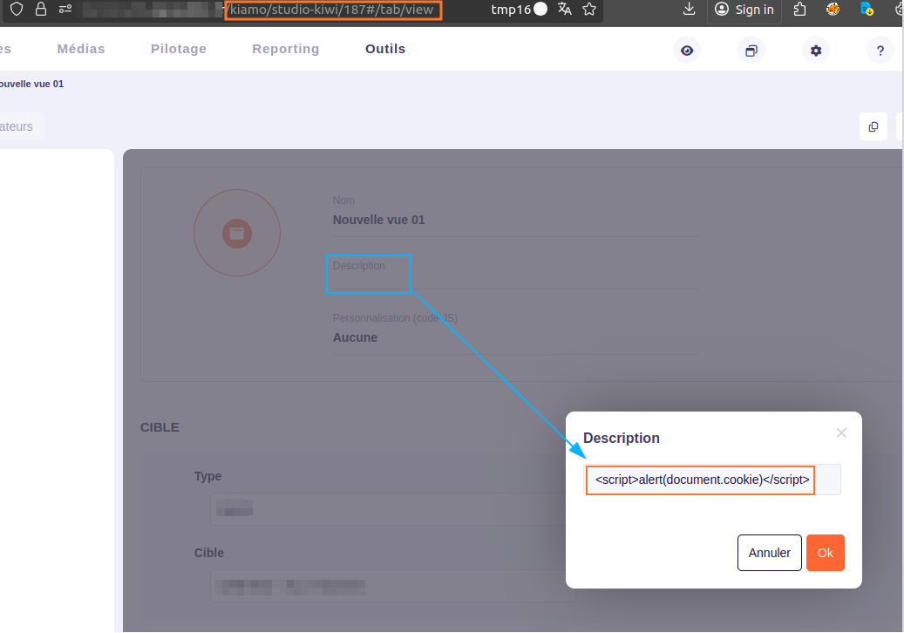904x633 pixels.
Task: Click the Sign in button in browser
Action: coord(744,10)
